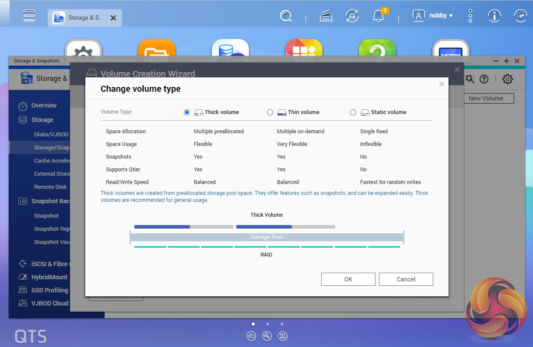
Task: Select the second desktop page indicator dot
Action: (267, 324)
